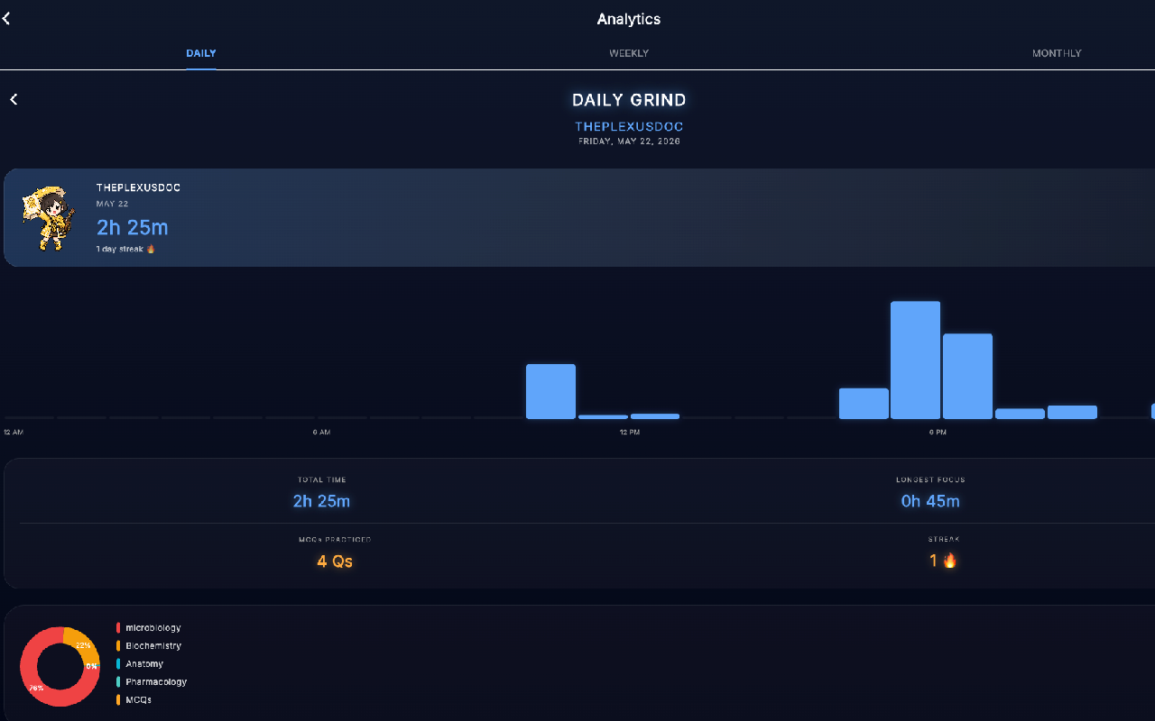The height and width of the screenshot is (721, 1155).
Task: Click the teal Pharmacology legend swatch
Action: tap(118, 681)
